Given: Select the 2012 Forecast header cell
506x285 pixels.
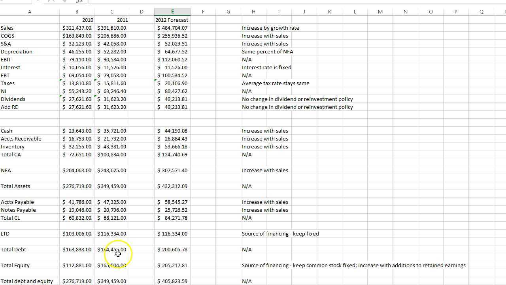Looking at the screenshot, I should [x=172, y=20].
